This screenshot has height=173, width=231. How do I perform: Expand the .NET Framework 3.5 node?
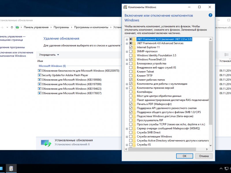[127, 40]
